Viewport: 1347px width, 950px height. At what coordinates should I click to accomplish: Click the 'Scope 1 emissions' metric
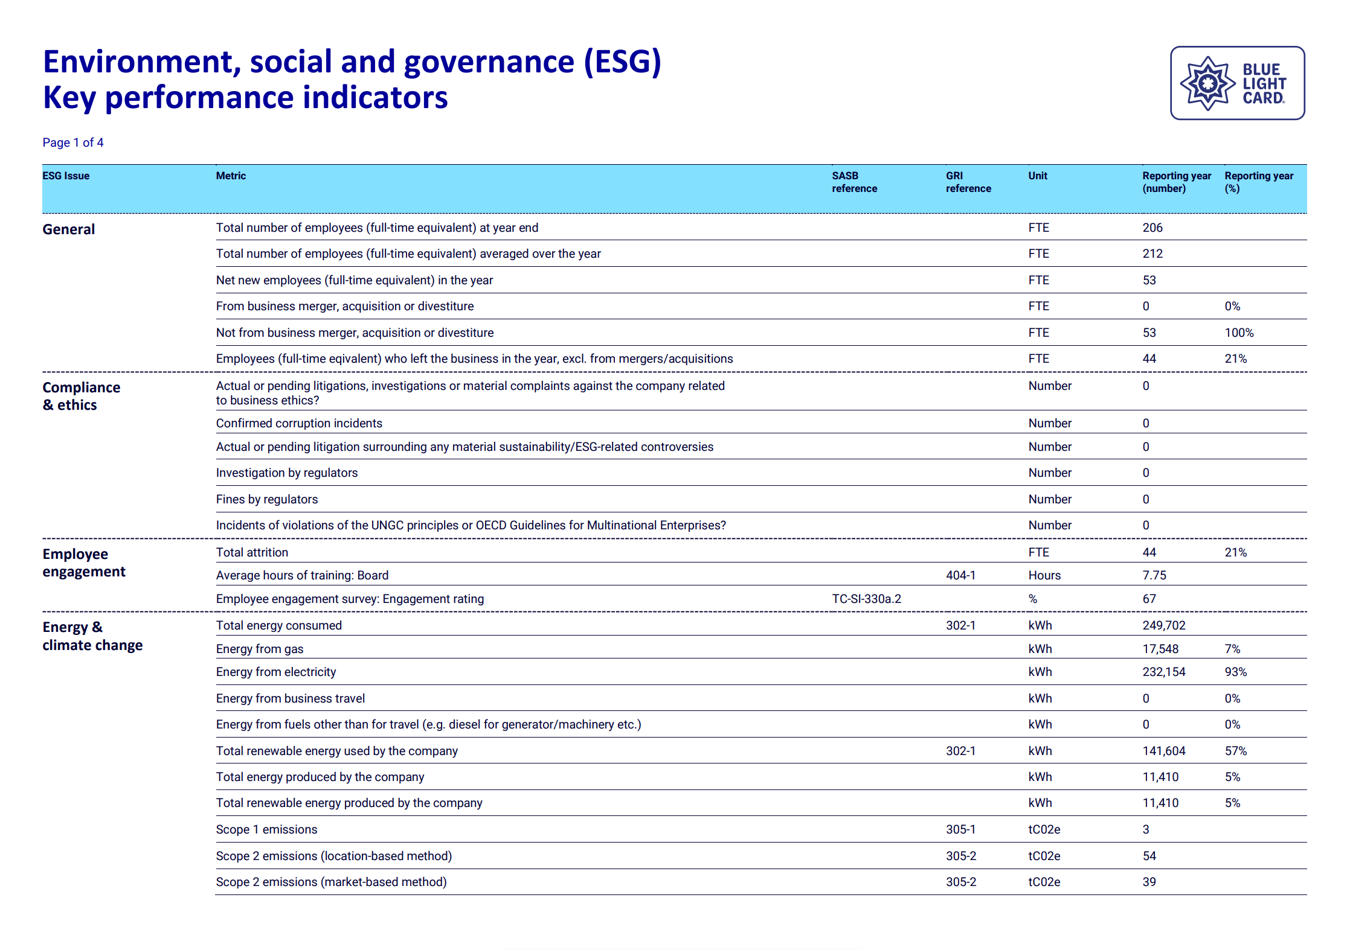click(266, 829)
